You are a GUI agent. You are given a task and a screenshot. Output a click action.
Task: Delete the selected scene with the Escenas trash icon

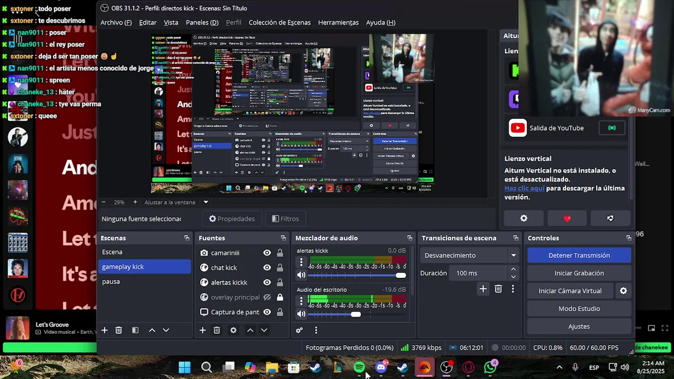point(118,330)
